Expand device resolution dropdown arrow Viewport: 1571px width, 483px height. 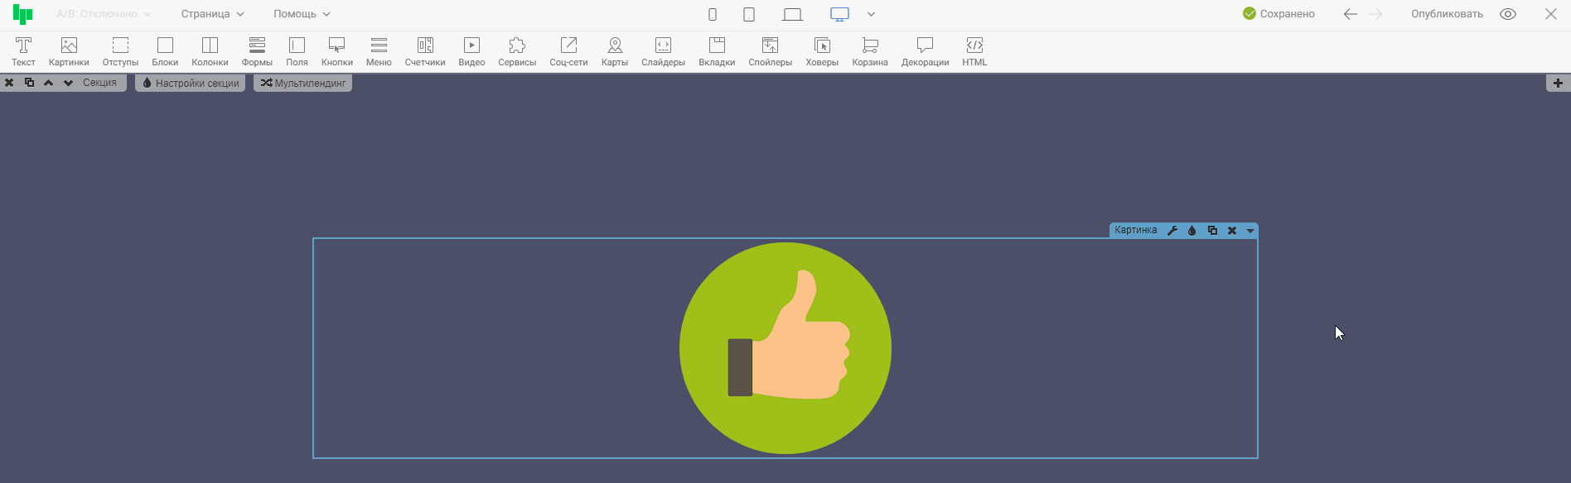871,14
